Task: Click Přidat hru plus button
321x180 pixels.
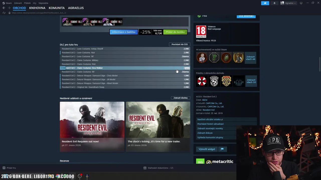Action: 9,168
